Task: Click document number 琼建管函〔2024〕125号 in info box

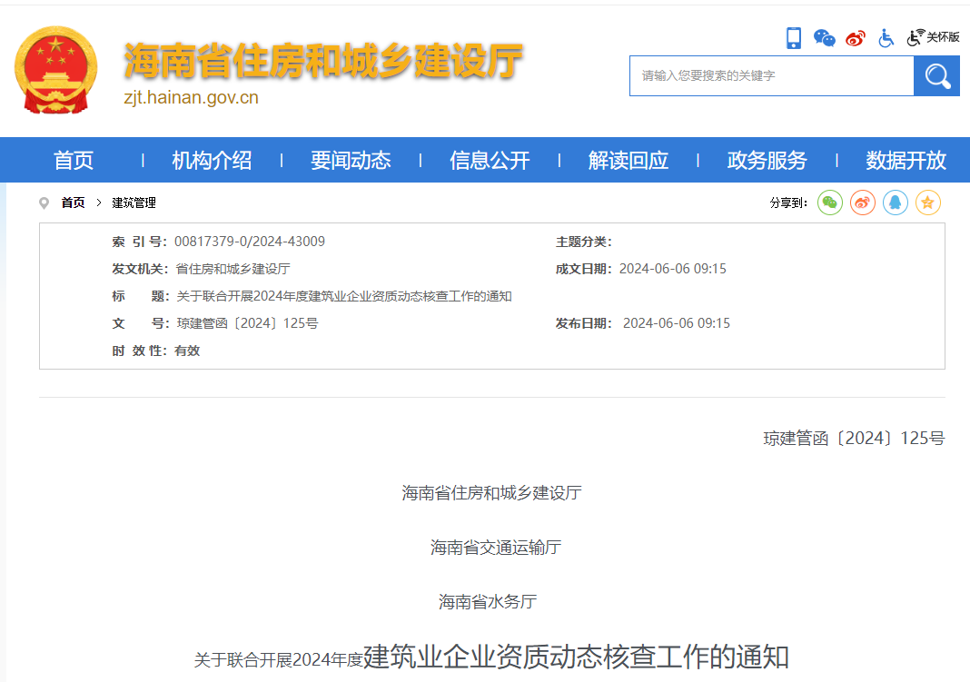Action: coord(247,323)
